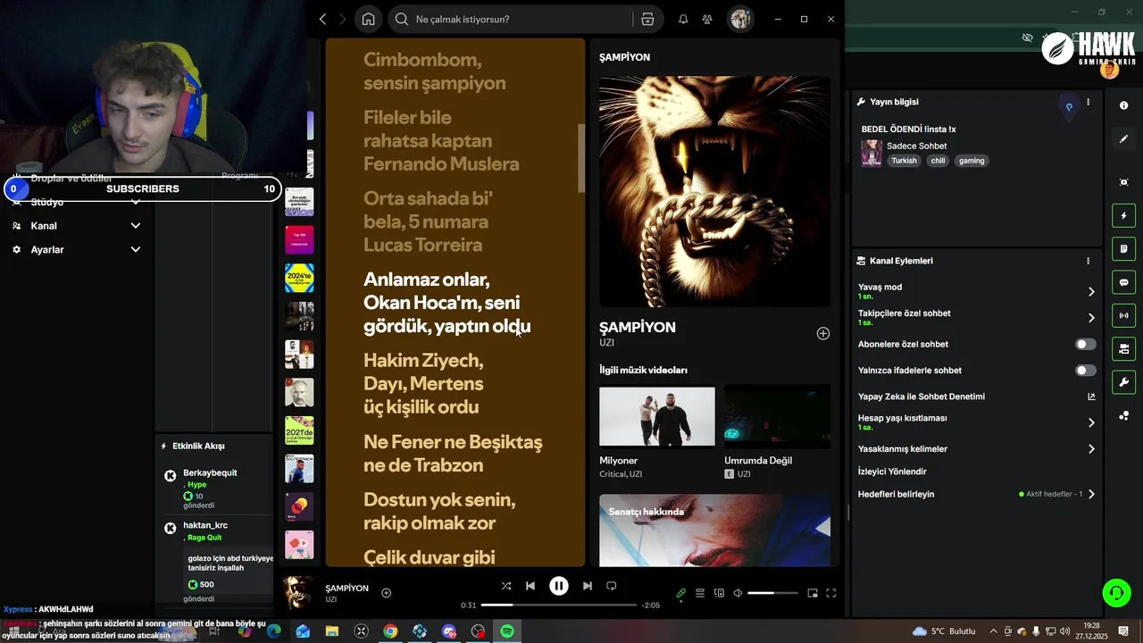Open Connect to a device icon
The height and width of the screenshot is (643, 1143).
point(719,593)
